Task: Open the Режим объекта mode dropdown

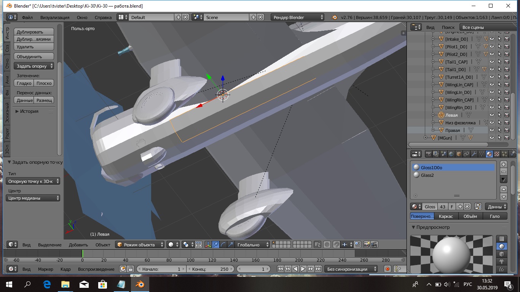Action: 140,245
